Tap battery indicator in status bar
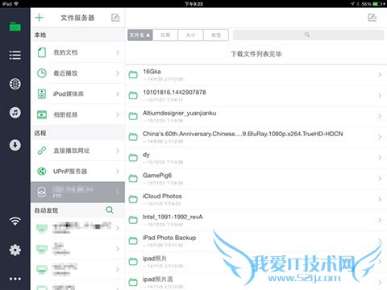 378,4
